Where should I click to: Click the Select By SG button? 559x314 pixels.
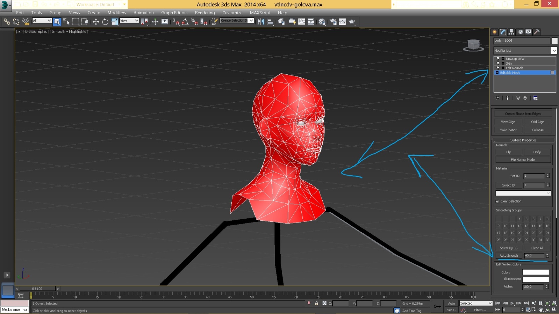(509, 248)
